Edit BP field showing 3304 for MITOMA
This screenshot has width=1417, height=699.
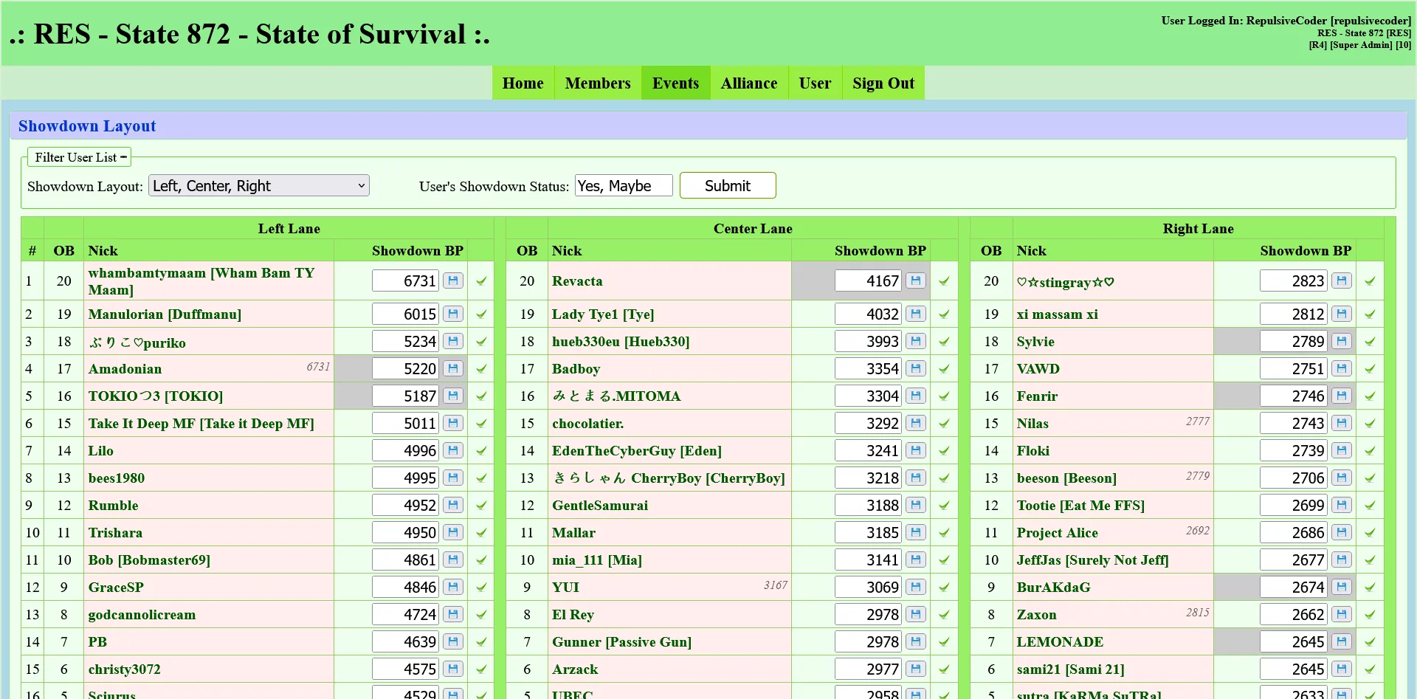[x=868, y=396]
